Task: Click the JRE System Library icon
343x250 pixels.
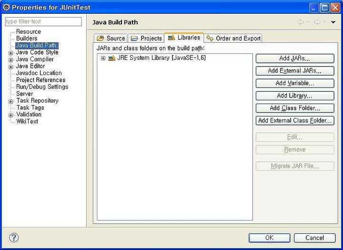Action: [112, 58]
